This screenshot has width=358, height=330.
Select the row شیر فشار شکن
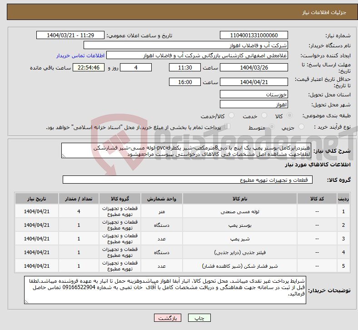(x=183, y=266)
